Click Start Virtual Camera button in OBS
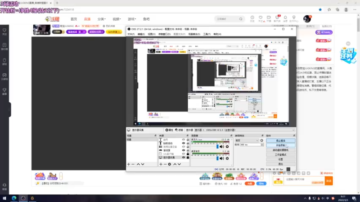Image resolution: width=360 pixels, height=202 pixels. coord(280,150)
